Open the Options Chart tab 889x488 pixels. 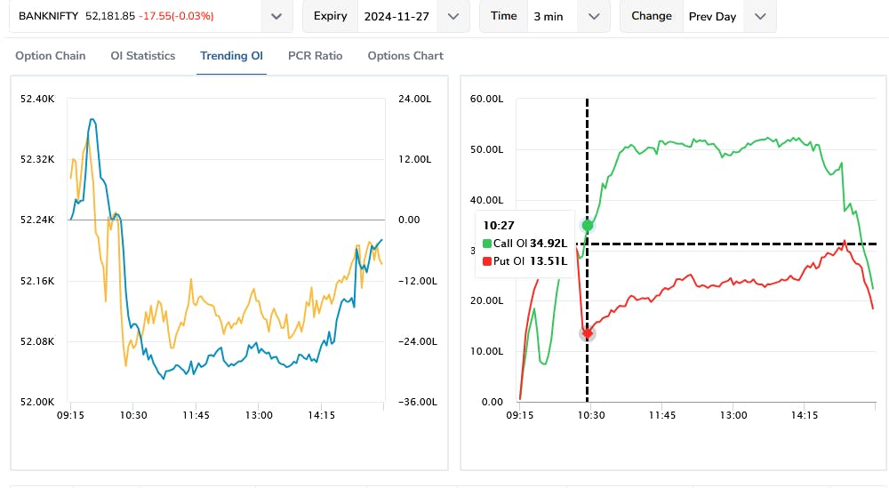click(x=405, y=56)
